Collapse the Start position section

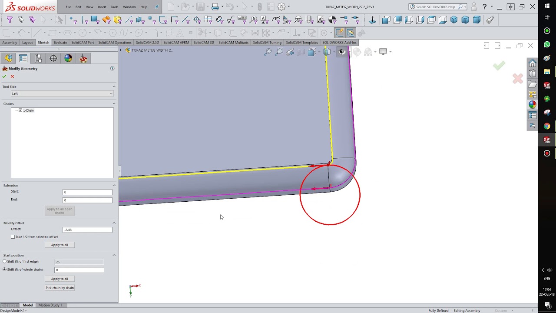click(x=114, y=255)
